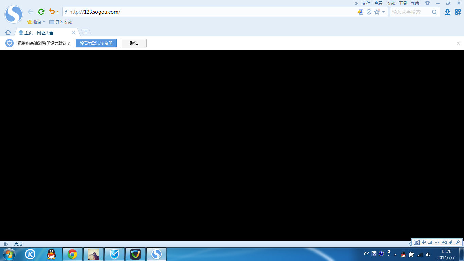The width and height of the screenshot is (464, 261).
Task: Click the security shield icon in address bar
Action: click(369, 12)
